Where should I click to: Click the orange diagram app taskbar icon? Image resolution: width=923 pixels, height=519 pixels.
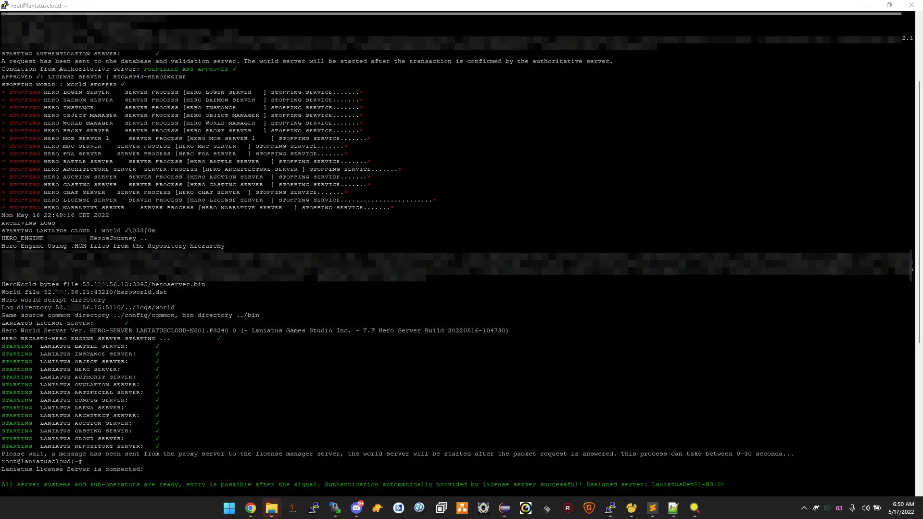[462, 508]
